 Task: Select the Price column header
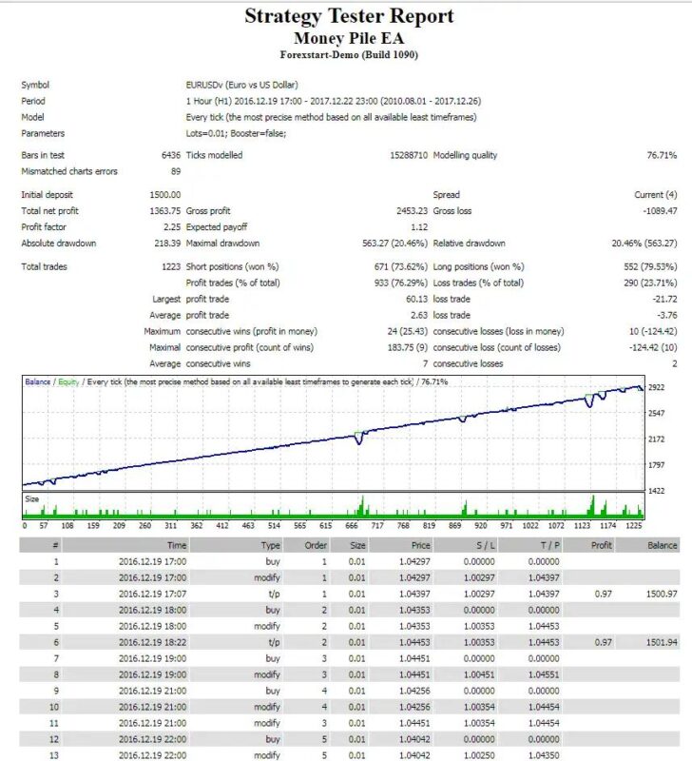[x=420, y=545]
